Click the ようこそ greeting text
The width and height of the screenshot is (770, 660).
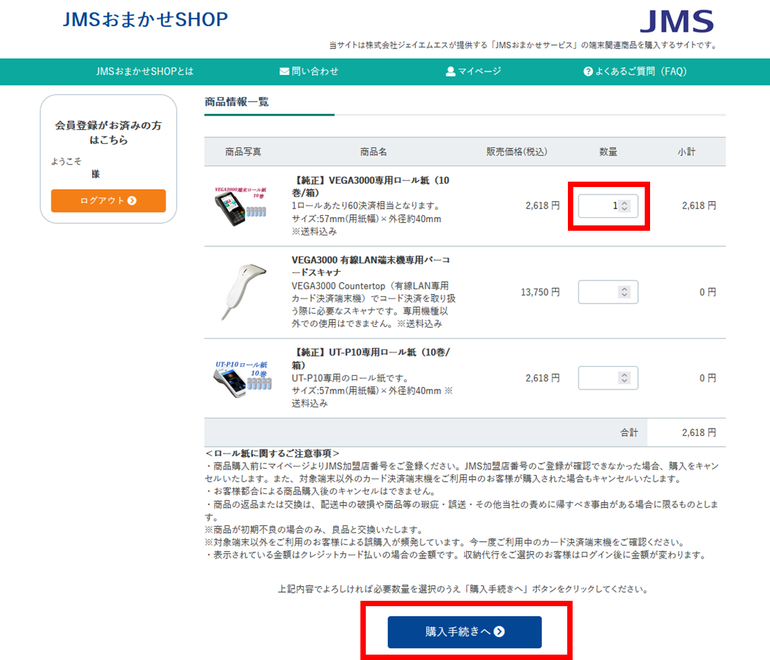[x=67, y=161]
